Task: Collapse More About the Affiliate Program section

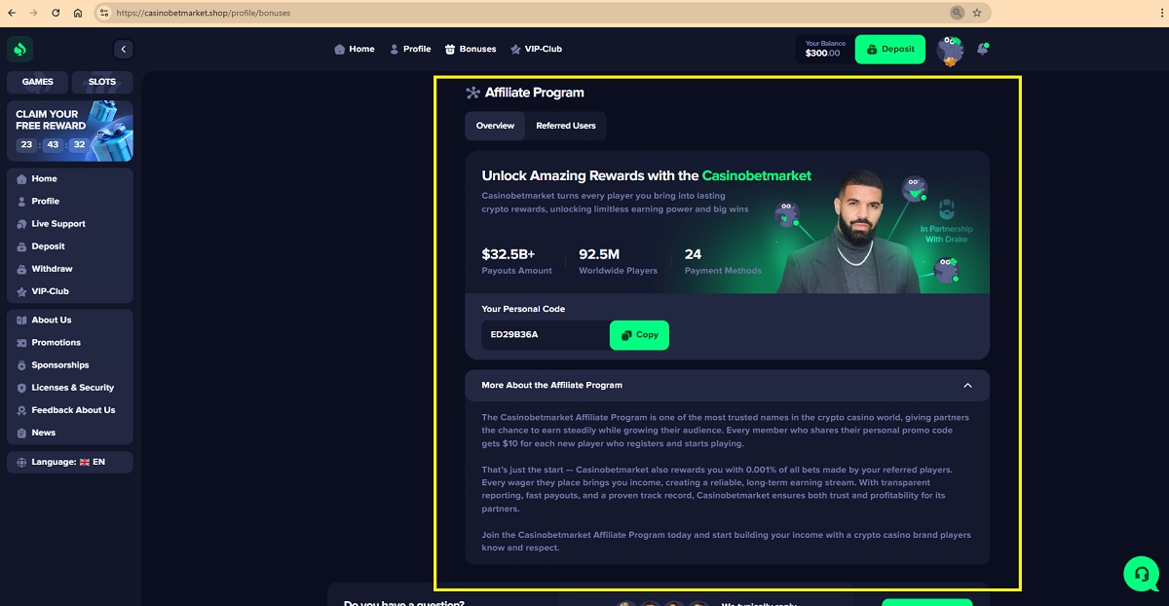Action: click(x=967, y=386)
